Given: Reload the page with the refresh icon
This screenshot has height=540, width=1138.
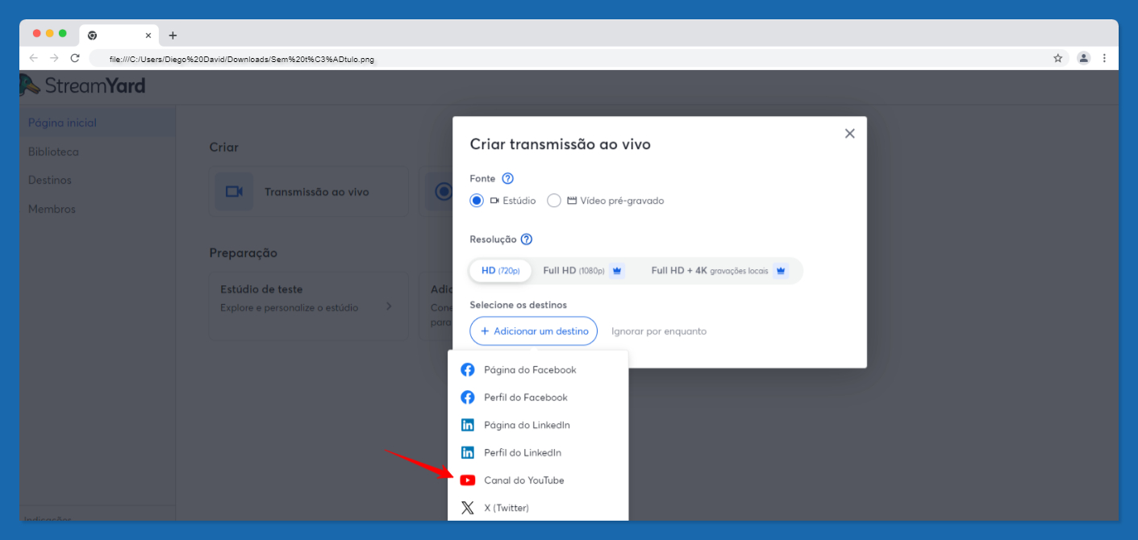Looking at the screenshot, I should pyautogui.click(x=75, y=58).
